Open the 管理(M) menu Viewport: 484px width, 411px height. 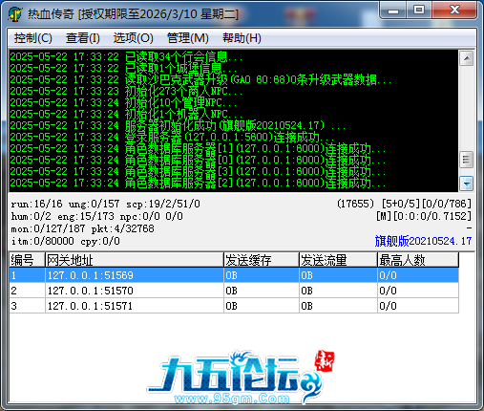click(188, 38)
